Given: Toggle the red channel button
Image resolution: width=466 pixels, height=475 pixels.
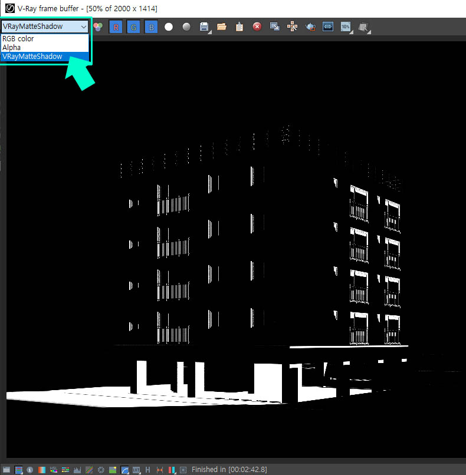Looking at the screenshot, I should 116,27.
